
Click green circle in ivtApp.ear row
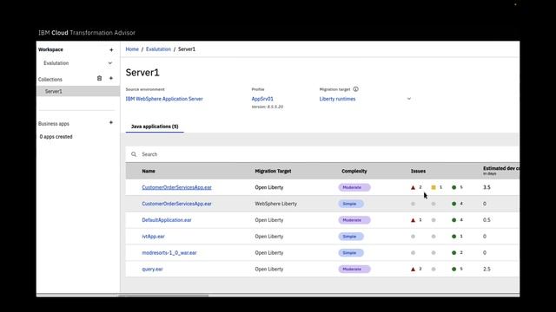tap(453, 237)
